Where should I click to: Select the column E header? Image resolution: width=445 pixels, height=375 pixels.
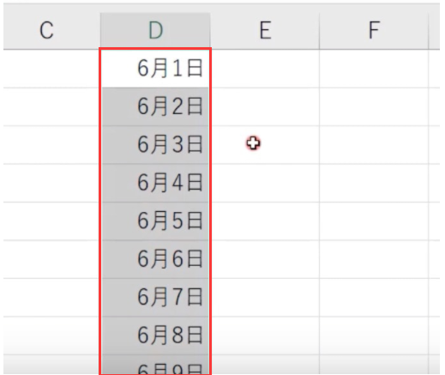tap(265, 30)
